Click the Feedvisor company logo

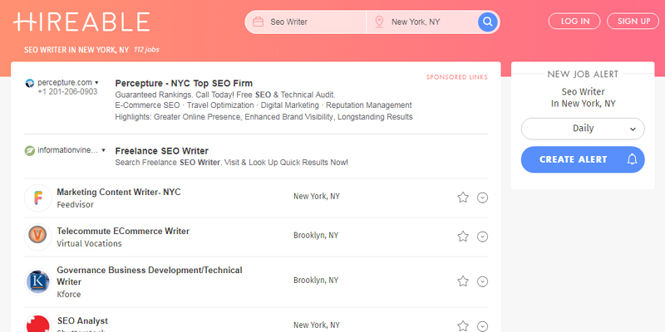38,198
